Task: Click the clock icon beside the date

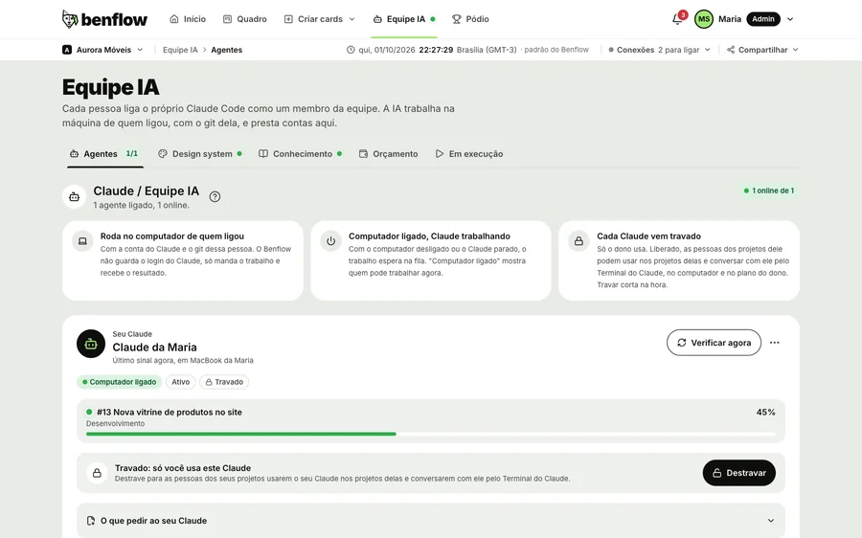Action: tap(351, 50)
